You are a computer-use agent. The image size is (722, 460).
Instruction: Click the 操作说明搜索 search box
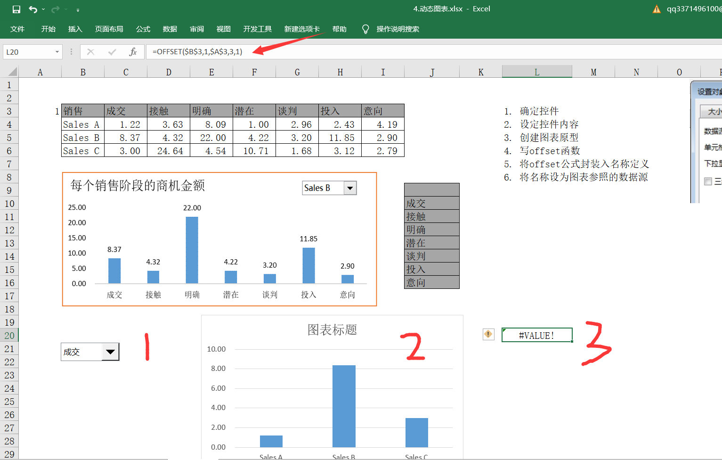[398, 29]
